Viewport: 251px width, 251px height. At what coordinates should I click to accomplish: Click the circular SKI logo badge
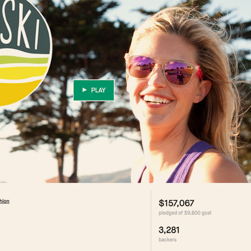point(24,51)
